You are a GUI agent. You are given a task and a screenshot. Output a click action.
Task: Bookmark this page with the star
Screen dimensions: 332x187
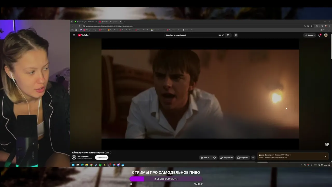(312, 26)
